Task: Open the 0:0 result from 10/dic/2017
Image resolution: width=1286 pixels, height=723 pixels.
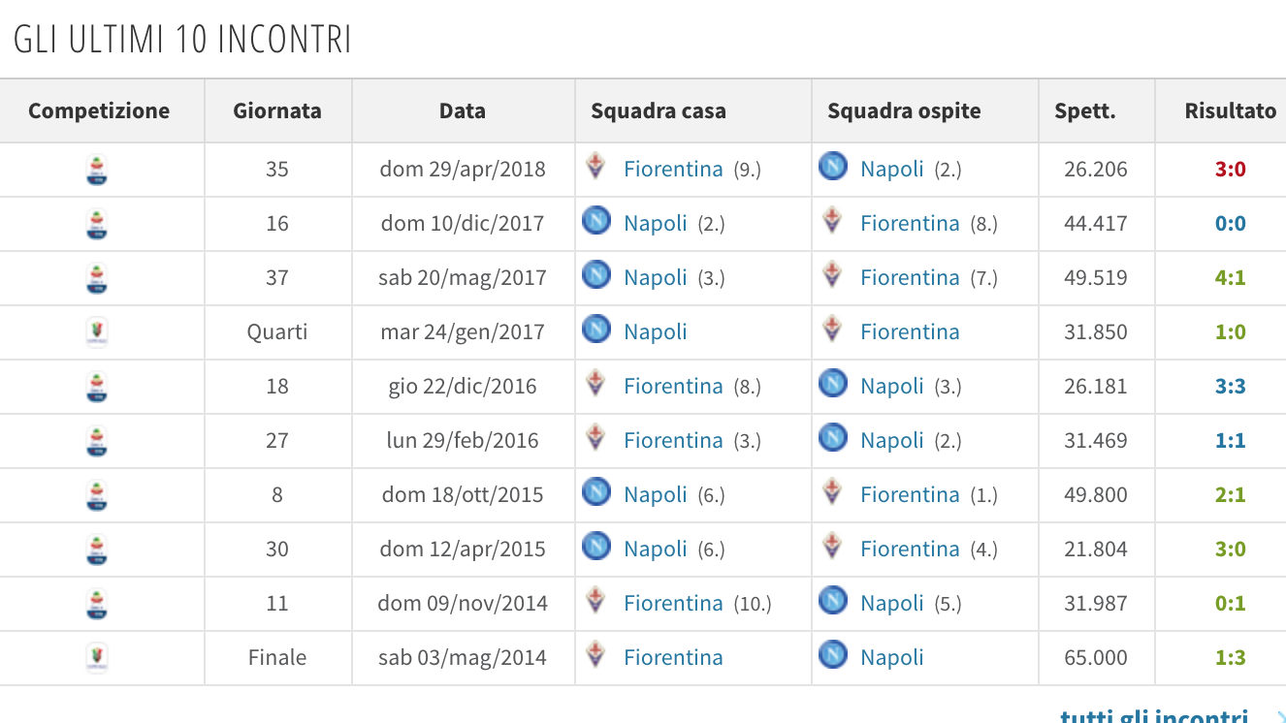Action: point(1230,224)
